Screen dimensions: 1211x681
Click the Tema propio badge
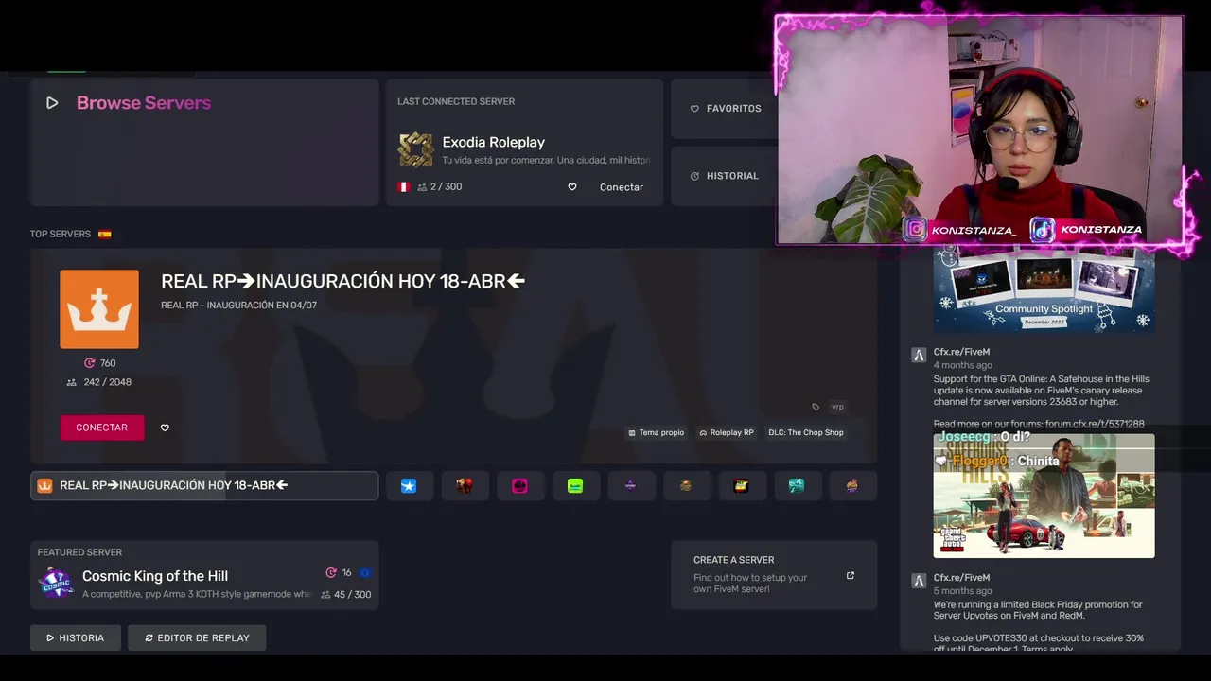(x=656, y=432)
